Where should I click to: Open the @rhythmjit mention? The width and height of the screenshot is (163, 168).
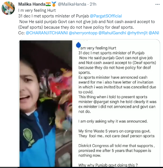[x=137, y=33]
